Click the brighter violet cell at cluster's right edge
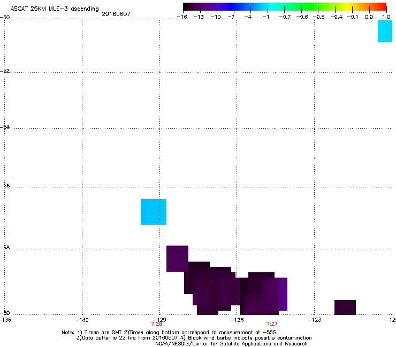 point(283,294)
